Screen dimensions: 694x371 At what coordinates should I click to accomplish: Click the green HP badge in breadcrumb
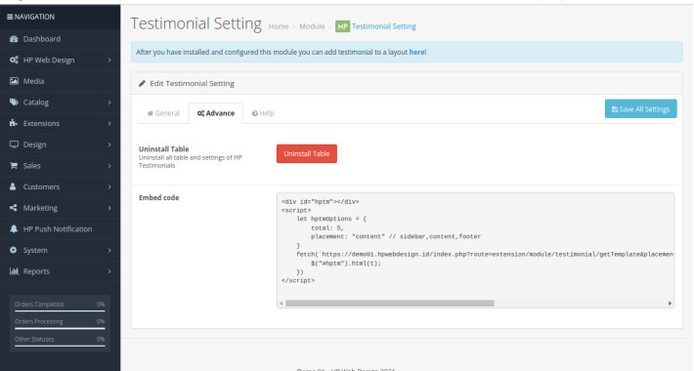[x=342, y=26]
